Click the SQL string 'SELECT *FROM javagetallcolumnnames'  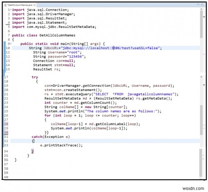134,94
